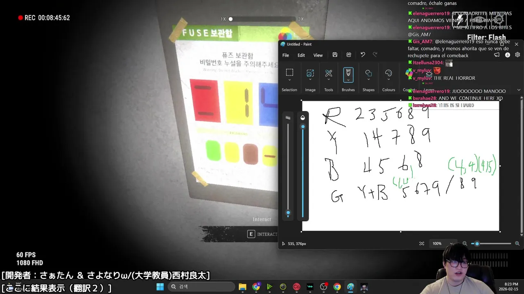Collapse the Paint ribbon with chevron
524x294 pixels.
519,90
